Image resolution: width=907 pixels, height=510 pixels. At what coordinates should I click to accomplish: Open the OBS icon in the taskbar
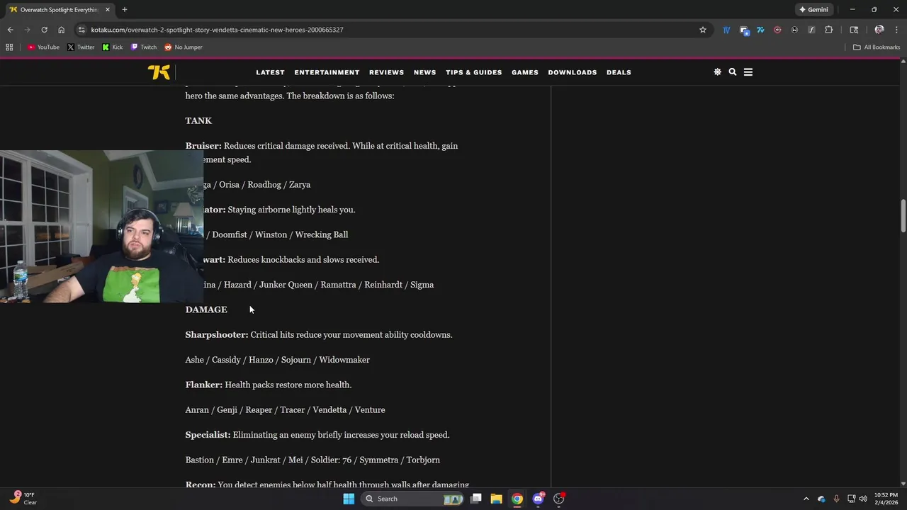point(558,499)
